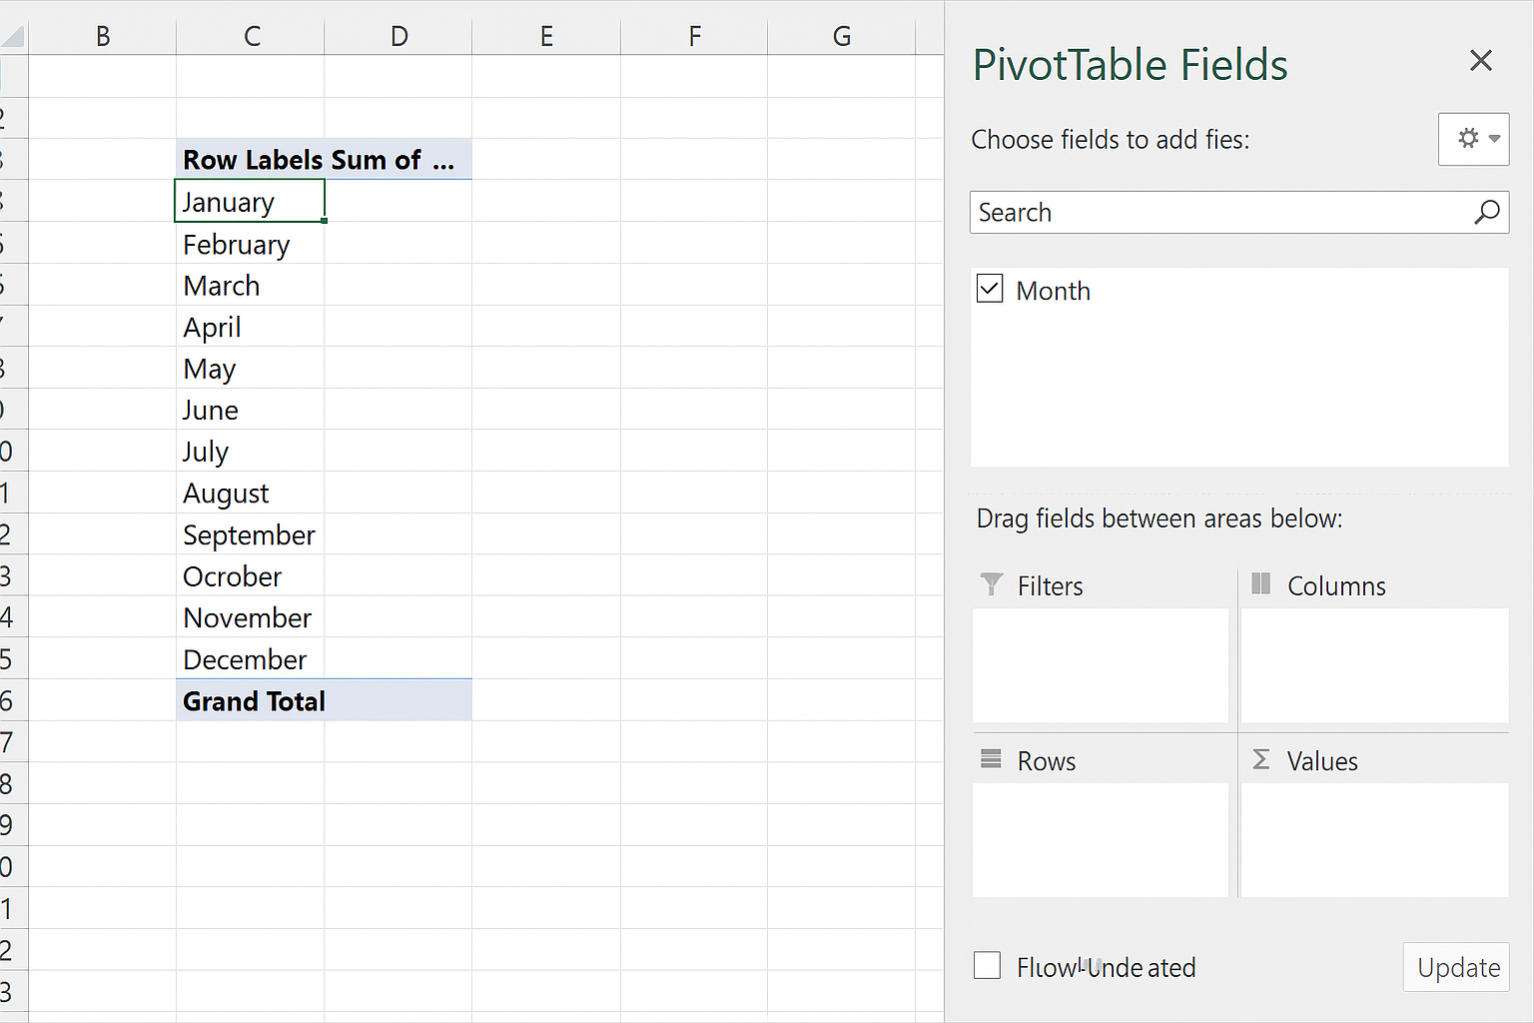1534x1023 pixels.
Task: Select the August cell
Action: pos(251,493)
